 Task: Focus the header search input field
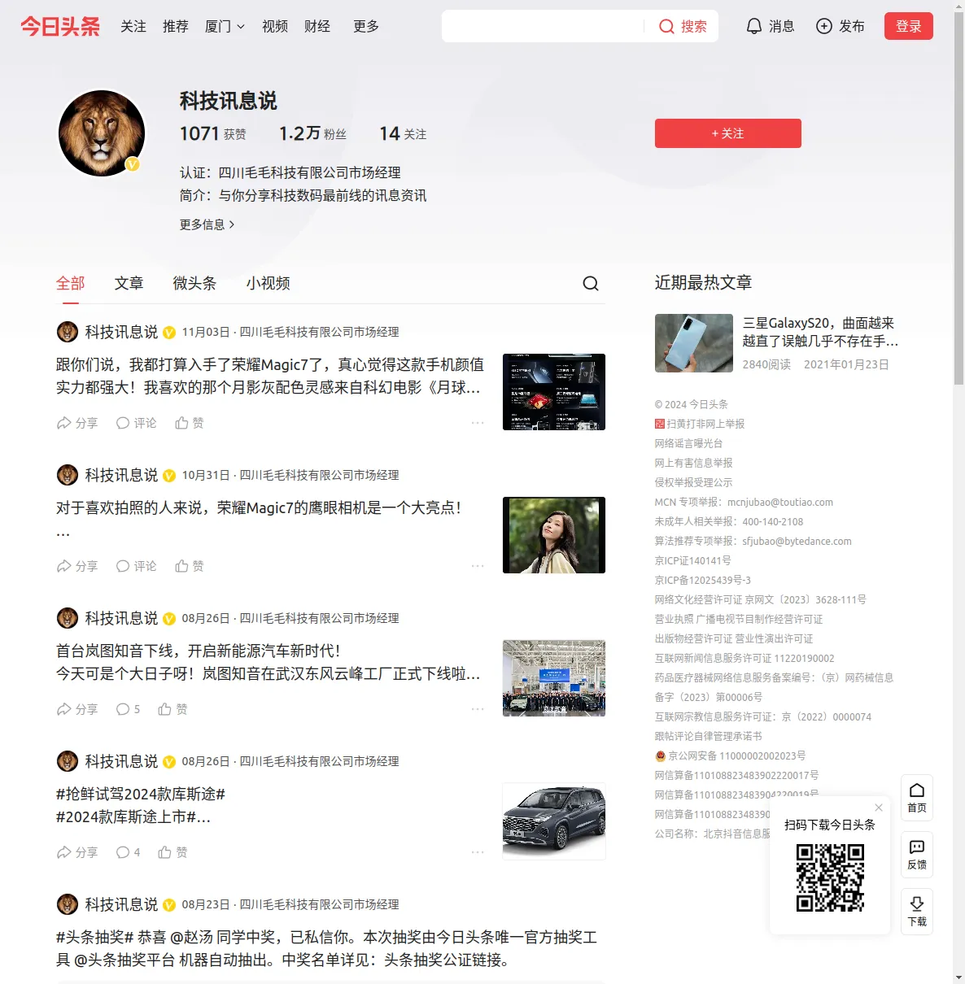(x=543, y=26)
